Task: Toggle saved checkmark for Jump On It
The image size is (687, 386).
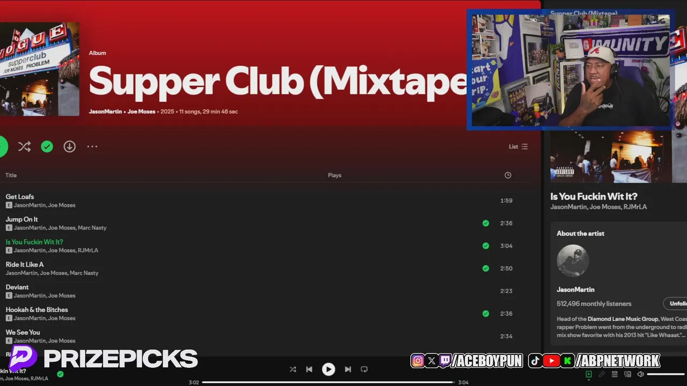Action: click(486, 223)
